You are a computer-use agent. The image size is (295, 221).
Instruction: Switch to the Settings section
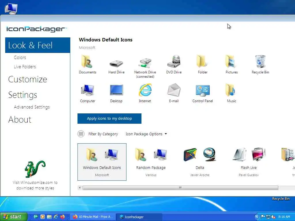[x=22, y=95]
